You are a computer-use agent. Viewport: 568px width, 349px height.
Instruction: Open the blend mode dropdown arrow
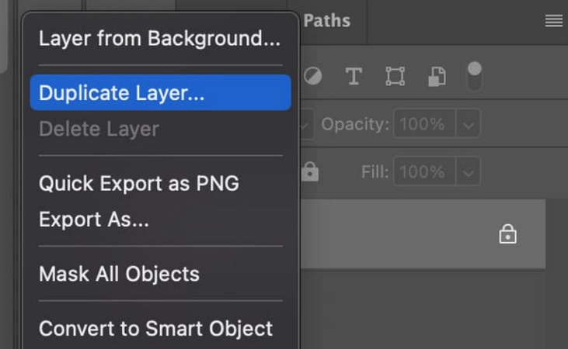(x=305, y=124)
